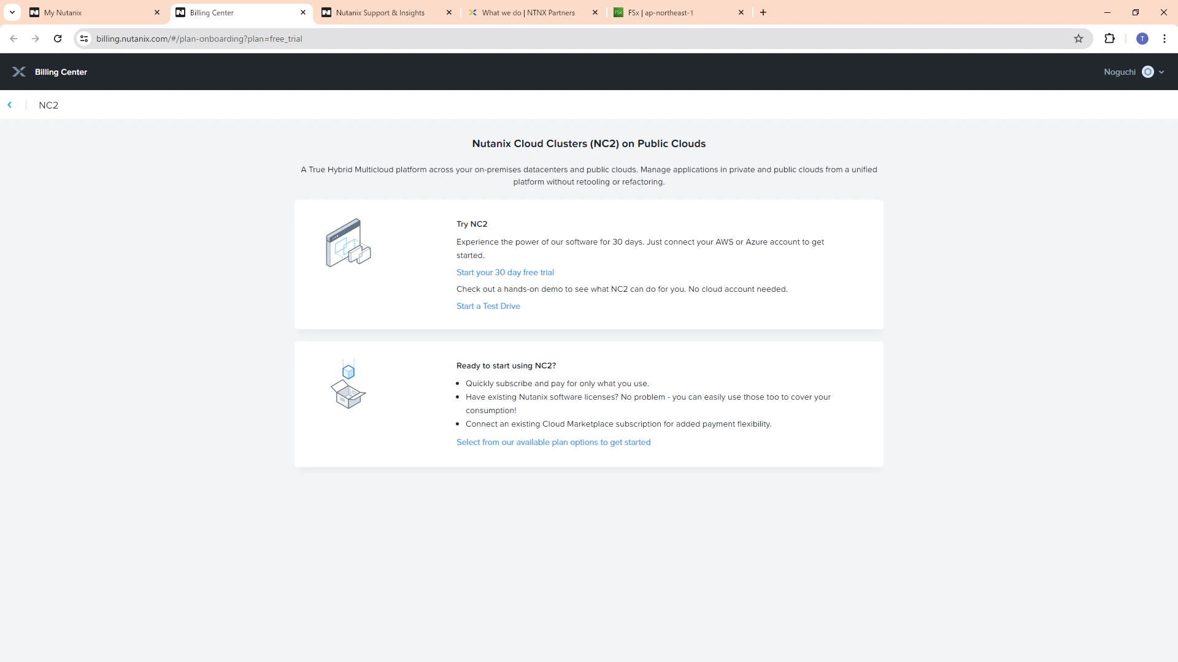Click the open box illustration
Image resolution: width=1178 pixels, height=662 pixels.
pos(348,385)
